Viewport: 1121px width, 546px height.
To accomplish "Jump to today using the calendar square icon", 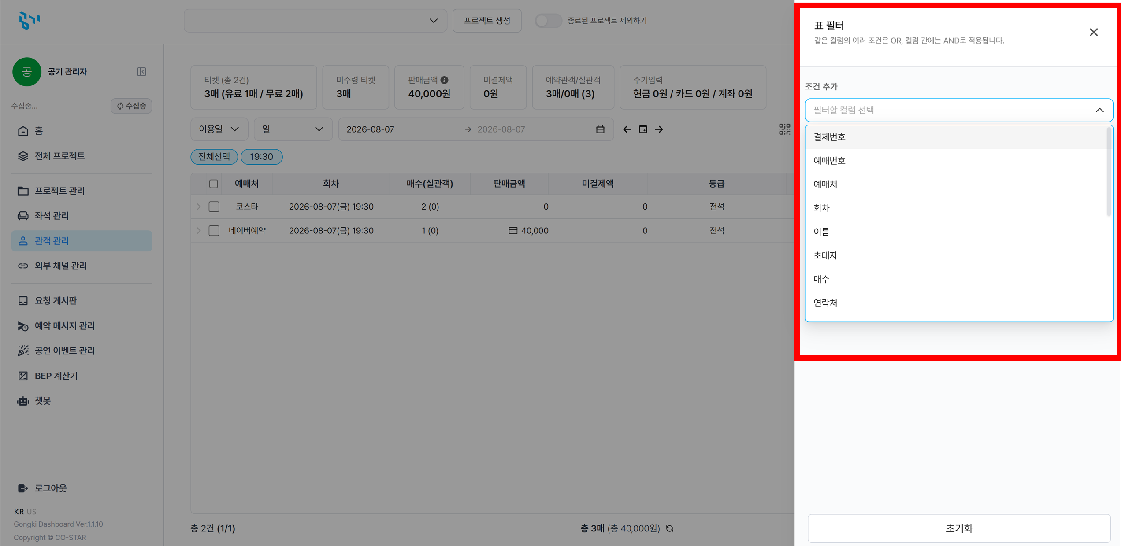I will point(643,129).
